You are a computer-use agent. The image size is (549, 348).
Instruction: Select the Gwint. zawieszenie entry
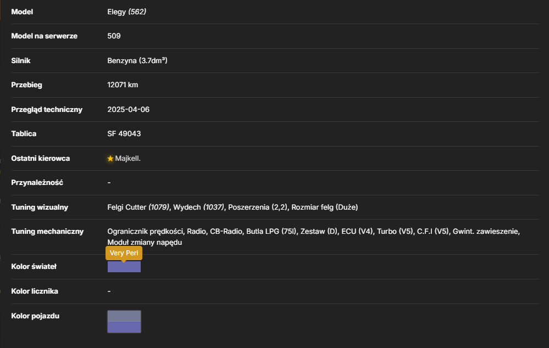coord(486,232)
